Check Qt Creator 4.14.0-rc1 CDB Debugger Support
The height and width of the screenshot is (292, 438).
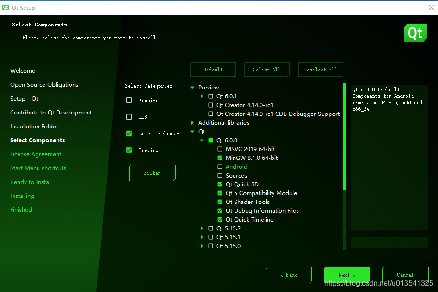[210, 114]
